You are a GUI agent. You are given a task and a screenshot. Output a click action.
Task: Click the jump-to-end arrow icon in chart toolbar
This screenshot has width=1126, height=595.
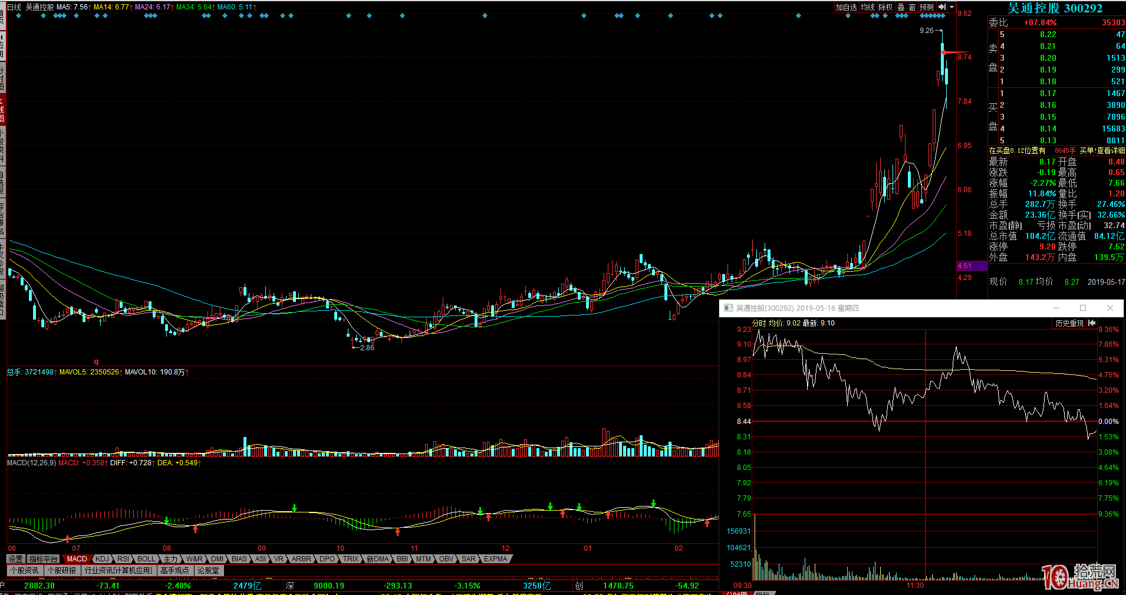[x=942, y=7]
